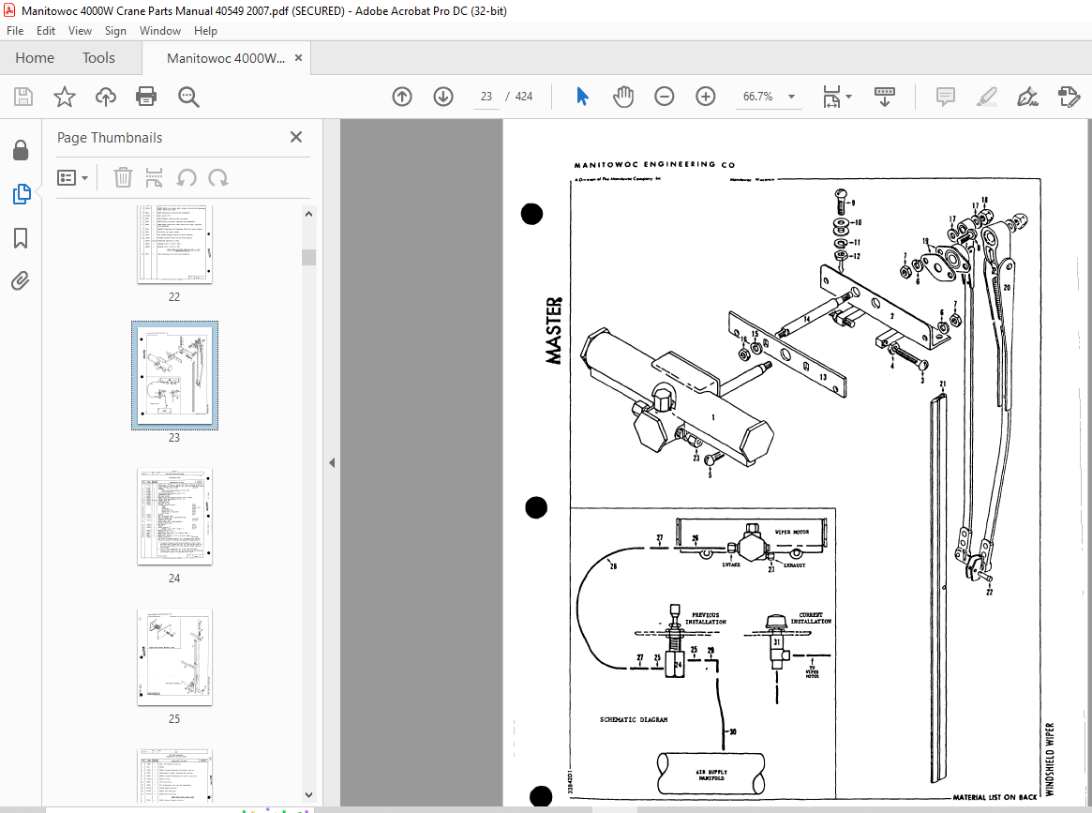Select page 24 thumbnail
Image resolution: width=1092 pixels, height=813 pixels.
click(x=174, y=517)
